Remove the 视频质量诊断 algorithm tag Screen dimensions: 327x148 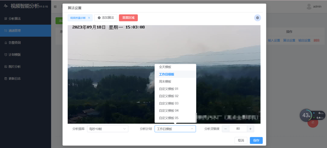coord(89,18)
